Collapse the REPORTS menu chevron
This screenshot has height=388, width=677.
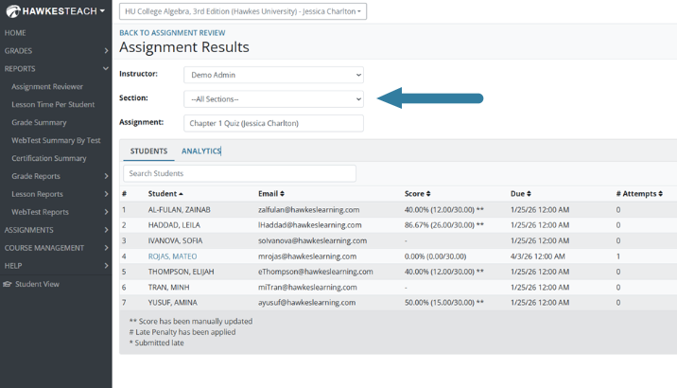point(106,69)
